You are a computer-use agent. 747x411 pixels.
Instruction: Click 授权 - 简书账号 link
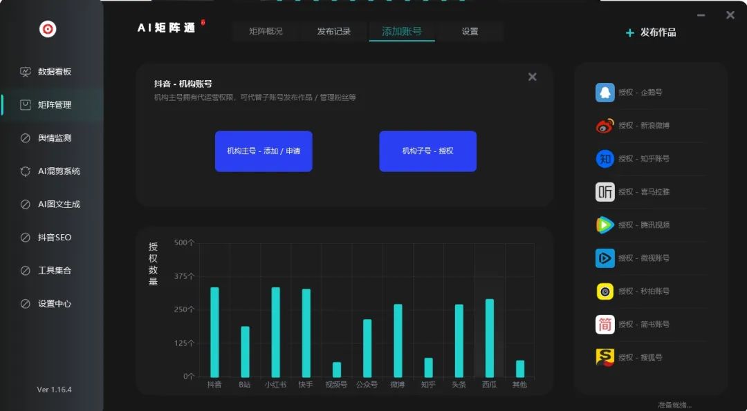pyautogui.click(x=644, y=325)
